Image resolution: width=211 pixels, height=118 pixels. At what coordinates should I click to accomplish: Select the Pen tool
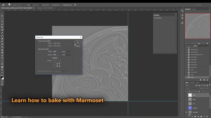click(x=2, y=55)
